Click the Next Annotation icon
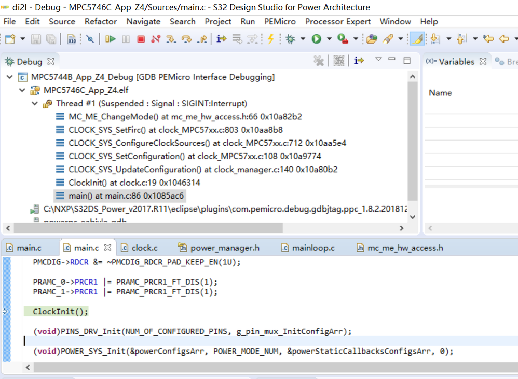Viewport: 518px width, 379px height. (x=435, y=39)
